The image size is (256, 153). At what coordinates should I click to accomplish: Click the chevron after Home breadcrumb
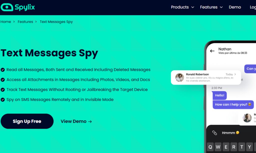14,22
